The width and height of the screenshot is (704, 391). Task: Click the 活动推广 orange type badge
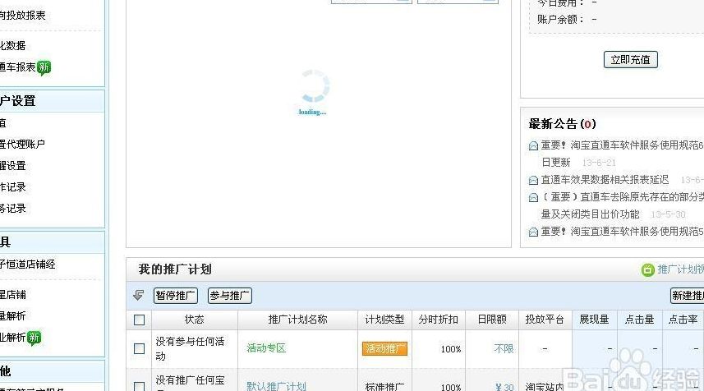384,349
